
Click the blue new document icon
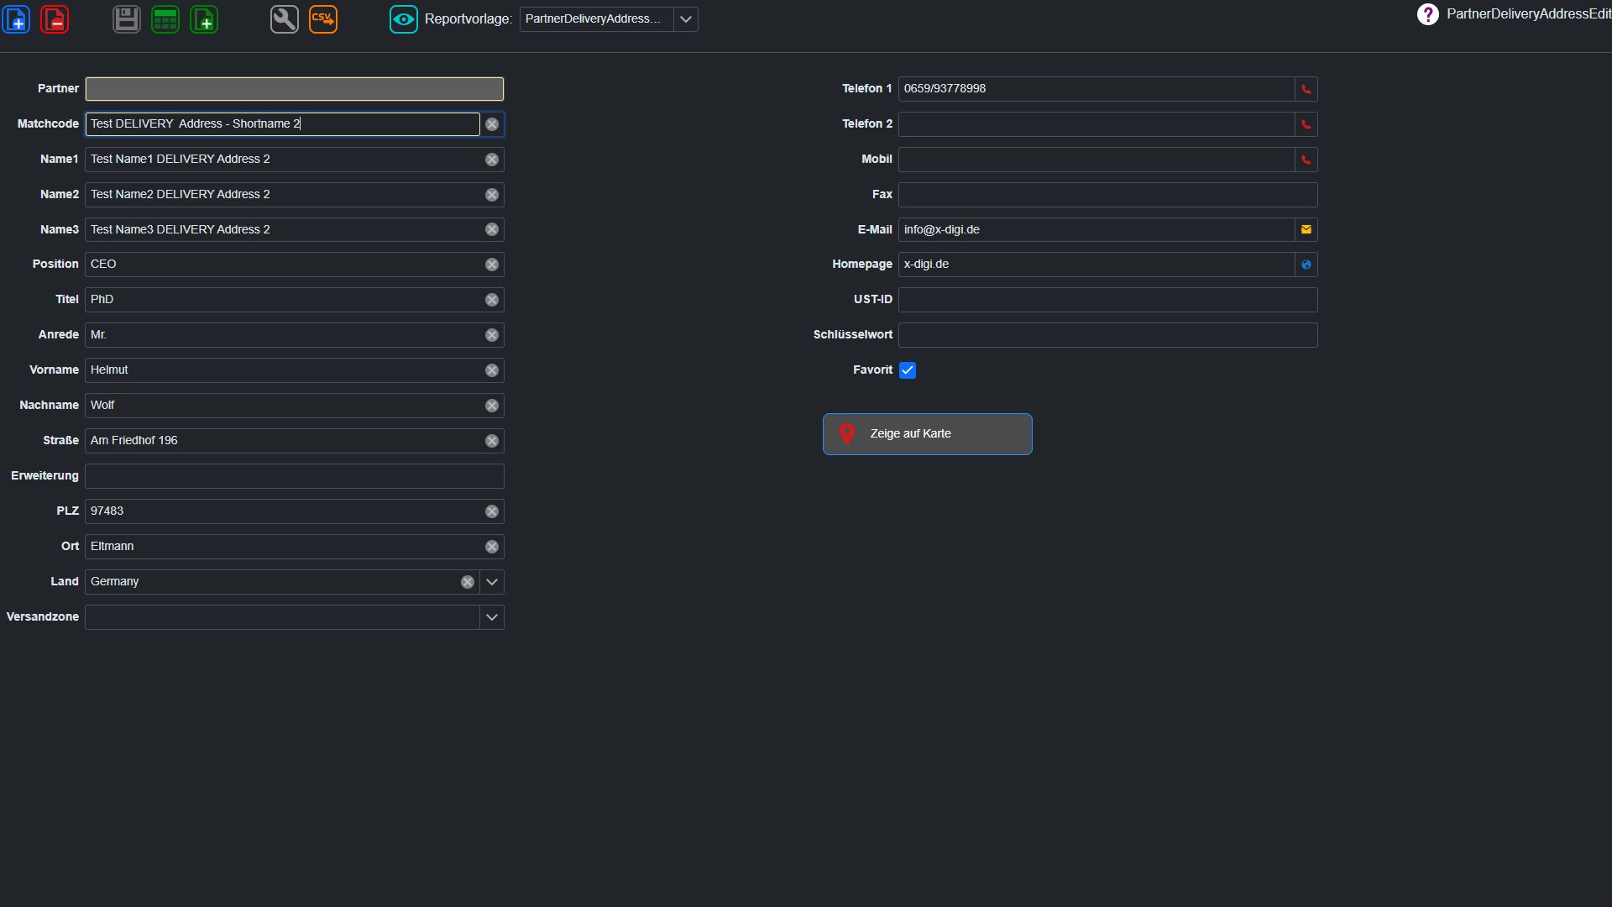[17, 18]
